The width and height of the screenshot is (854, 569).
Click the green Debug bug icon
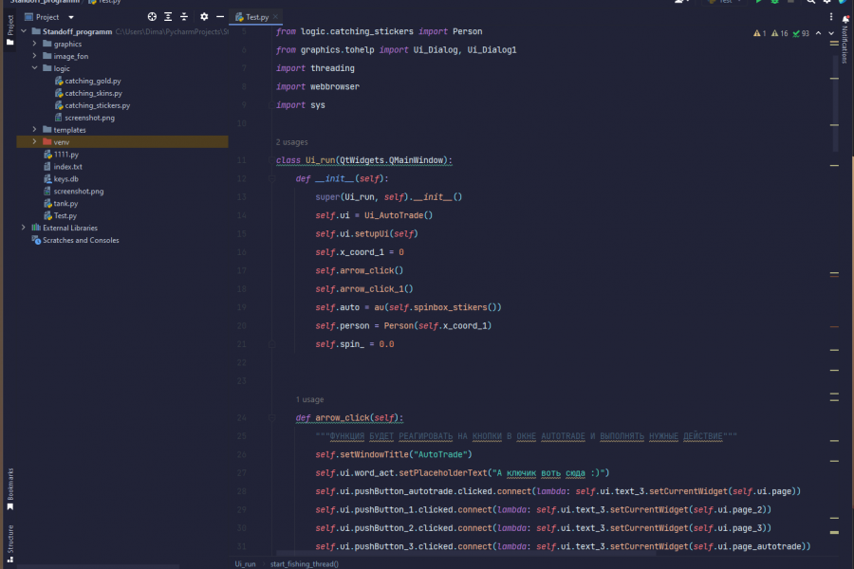[x=774, y=2]
